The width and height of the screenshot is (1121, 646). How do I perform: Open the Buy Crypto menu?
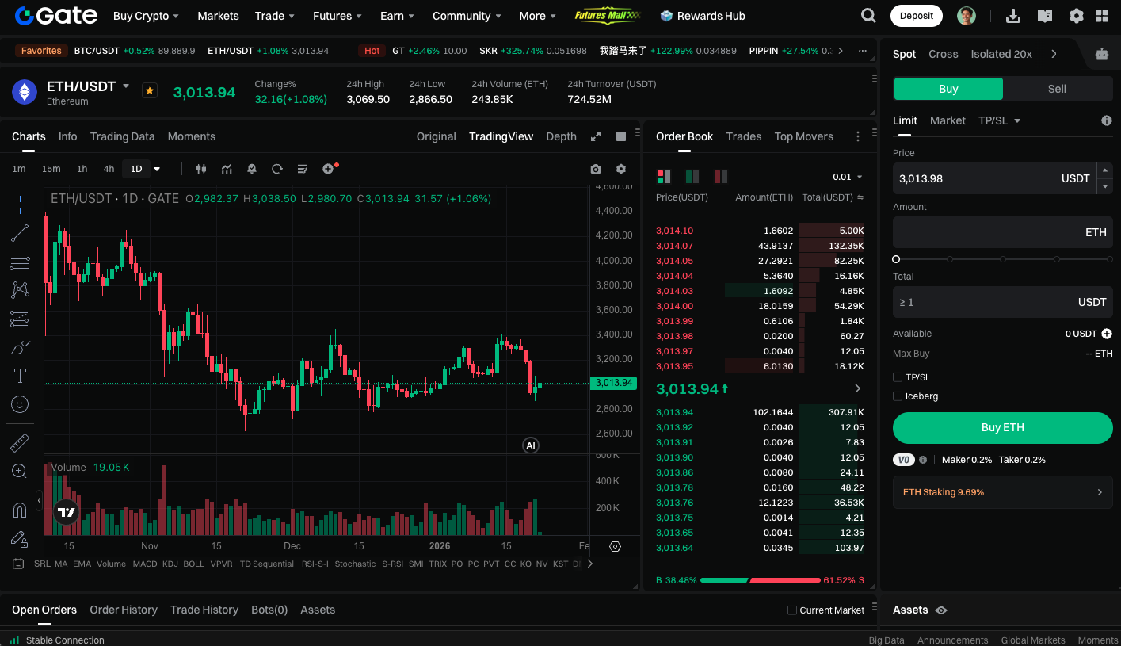(146, 16)
